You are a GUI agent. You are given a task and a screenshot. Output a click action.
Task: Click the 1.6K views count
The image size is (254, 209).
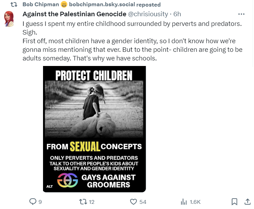pos(194,202)
